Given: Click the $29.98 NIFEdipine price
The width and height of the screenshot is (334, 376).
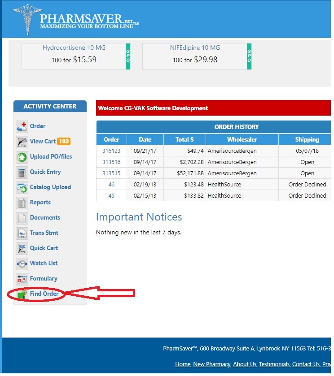Looking at the screenshot, I should pos(206,60).
